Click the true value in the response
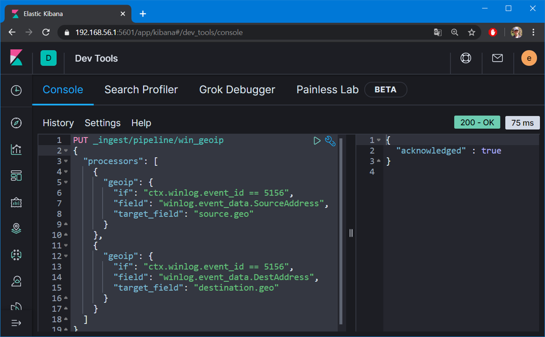545x337 pixels. point(491,150)
